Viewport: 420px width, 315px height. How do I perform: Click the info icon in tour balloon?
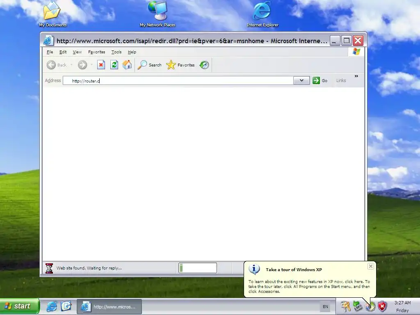254,269
